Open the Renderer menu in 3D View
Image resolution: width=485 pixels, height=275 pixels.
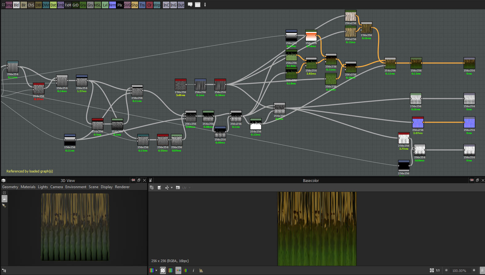click(x=122, y=187)
